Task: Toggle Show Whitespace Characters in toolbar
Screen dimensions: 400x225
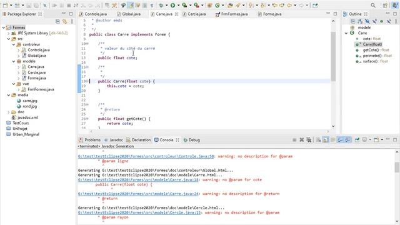Action: (152, 6)
